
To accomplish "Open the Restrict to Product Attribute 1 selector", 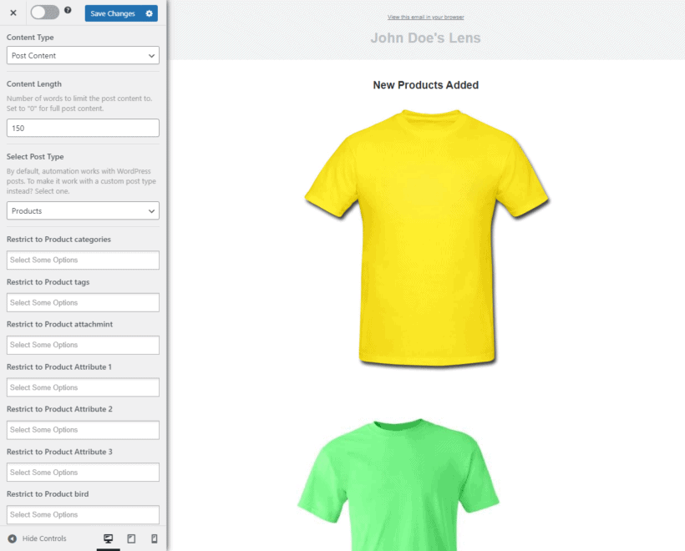I will [x=82, y=387].
